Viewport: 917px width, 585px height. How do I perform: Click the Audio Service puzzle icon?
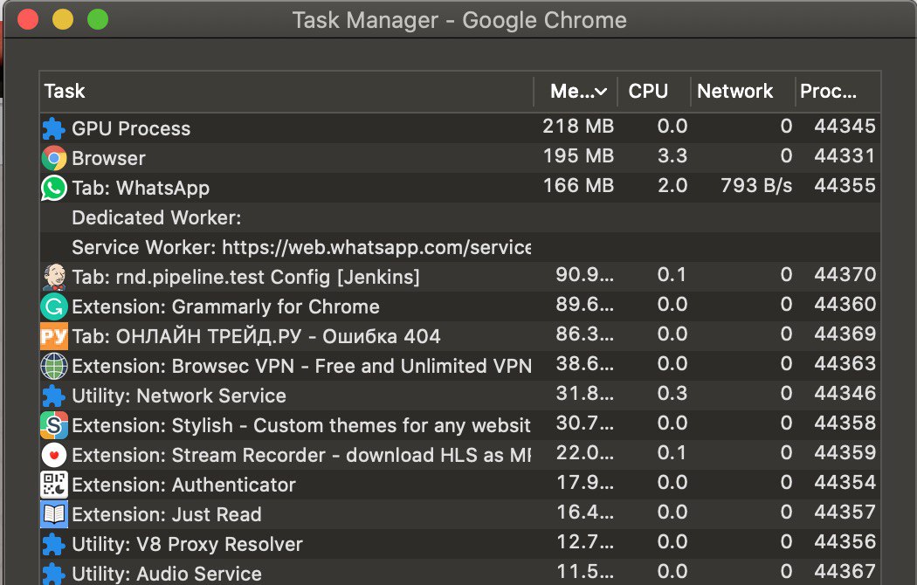pyautogui.click(x=53, y=574)
